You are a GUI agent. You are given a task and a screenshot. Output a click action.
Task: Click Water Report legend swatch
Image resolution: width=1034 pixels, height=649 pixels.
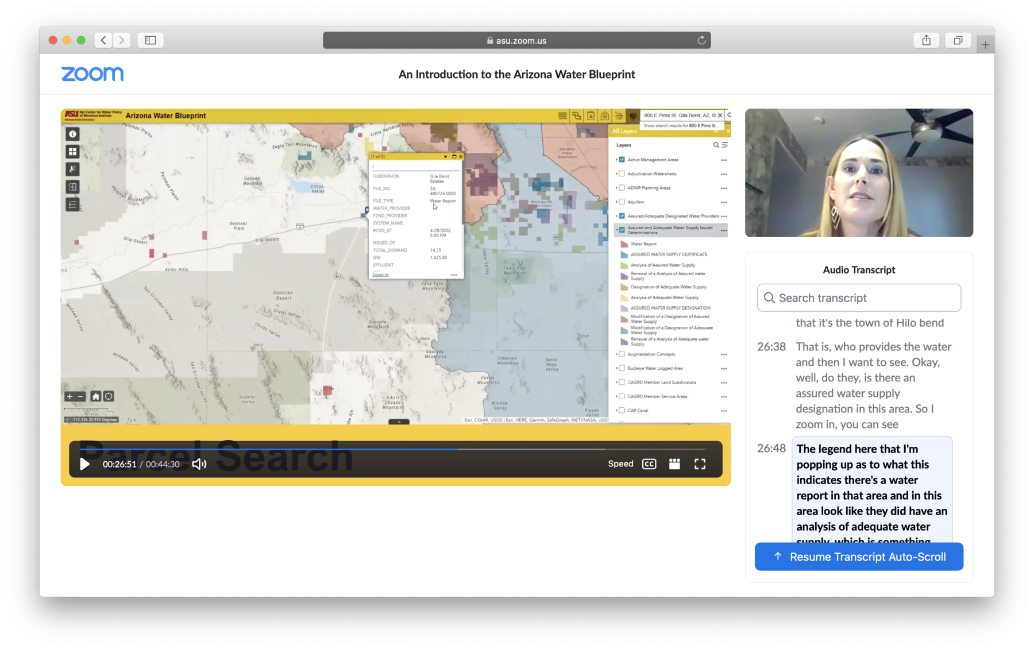click(x=624, y=244)
